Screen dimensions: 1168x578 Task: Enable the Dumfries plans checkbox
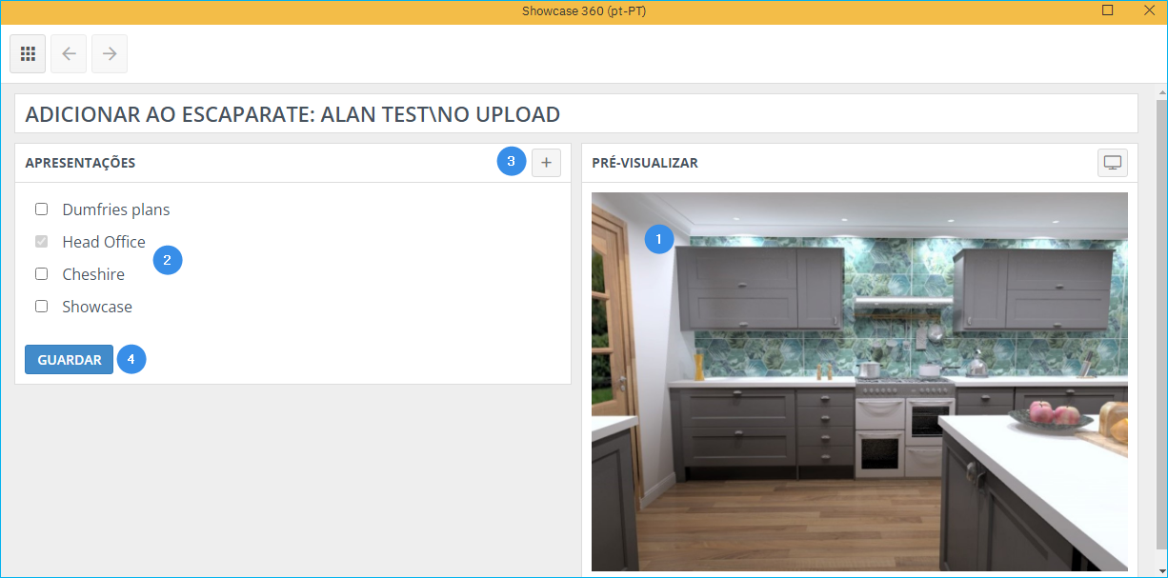[42, 209]
